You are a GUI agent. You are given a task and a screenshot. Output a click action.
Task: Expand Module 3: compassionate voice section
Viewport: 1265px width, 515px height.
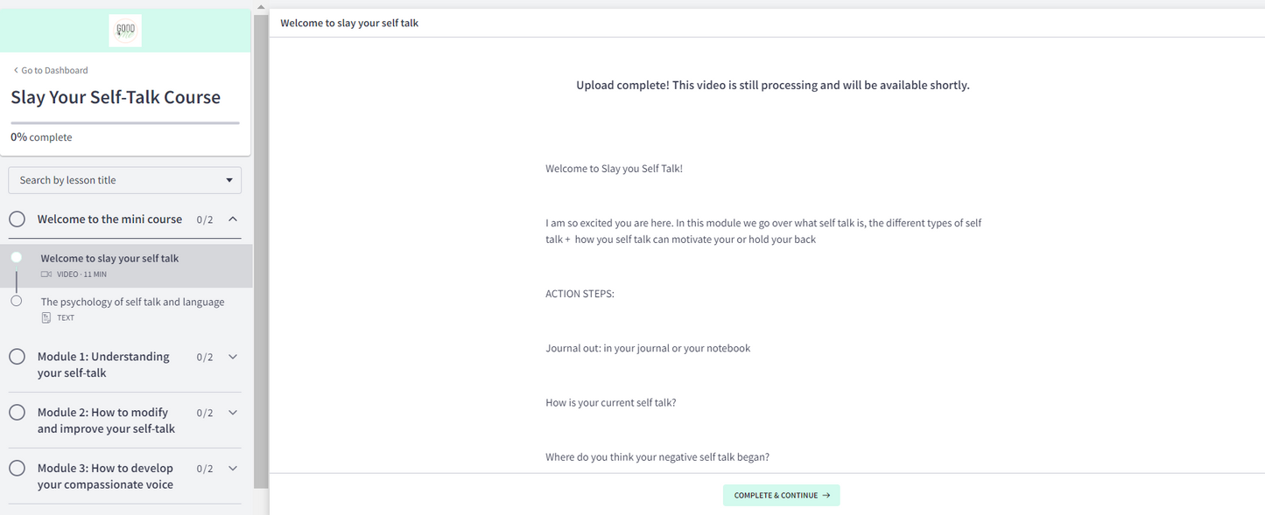tap(233, 469)
